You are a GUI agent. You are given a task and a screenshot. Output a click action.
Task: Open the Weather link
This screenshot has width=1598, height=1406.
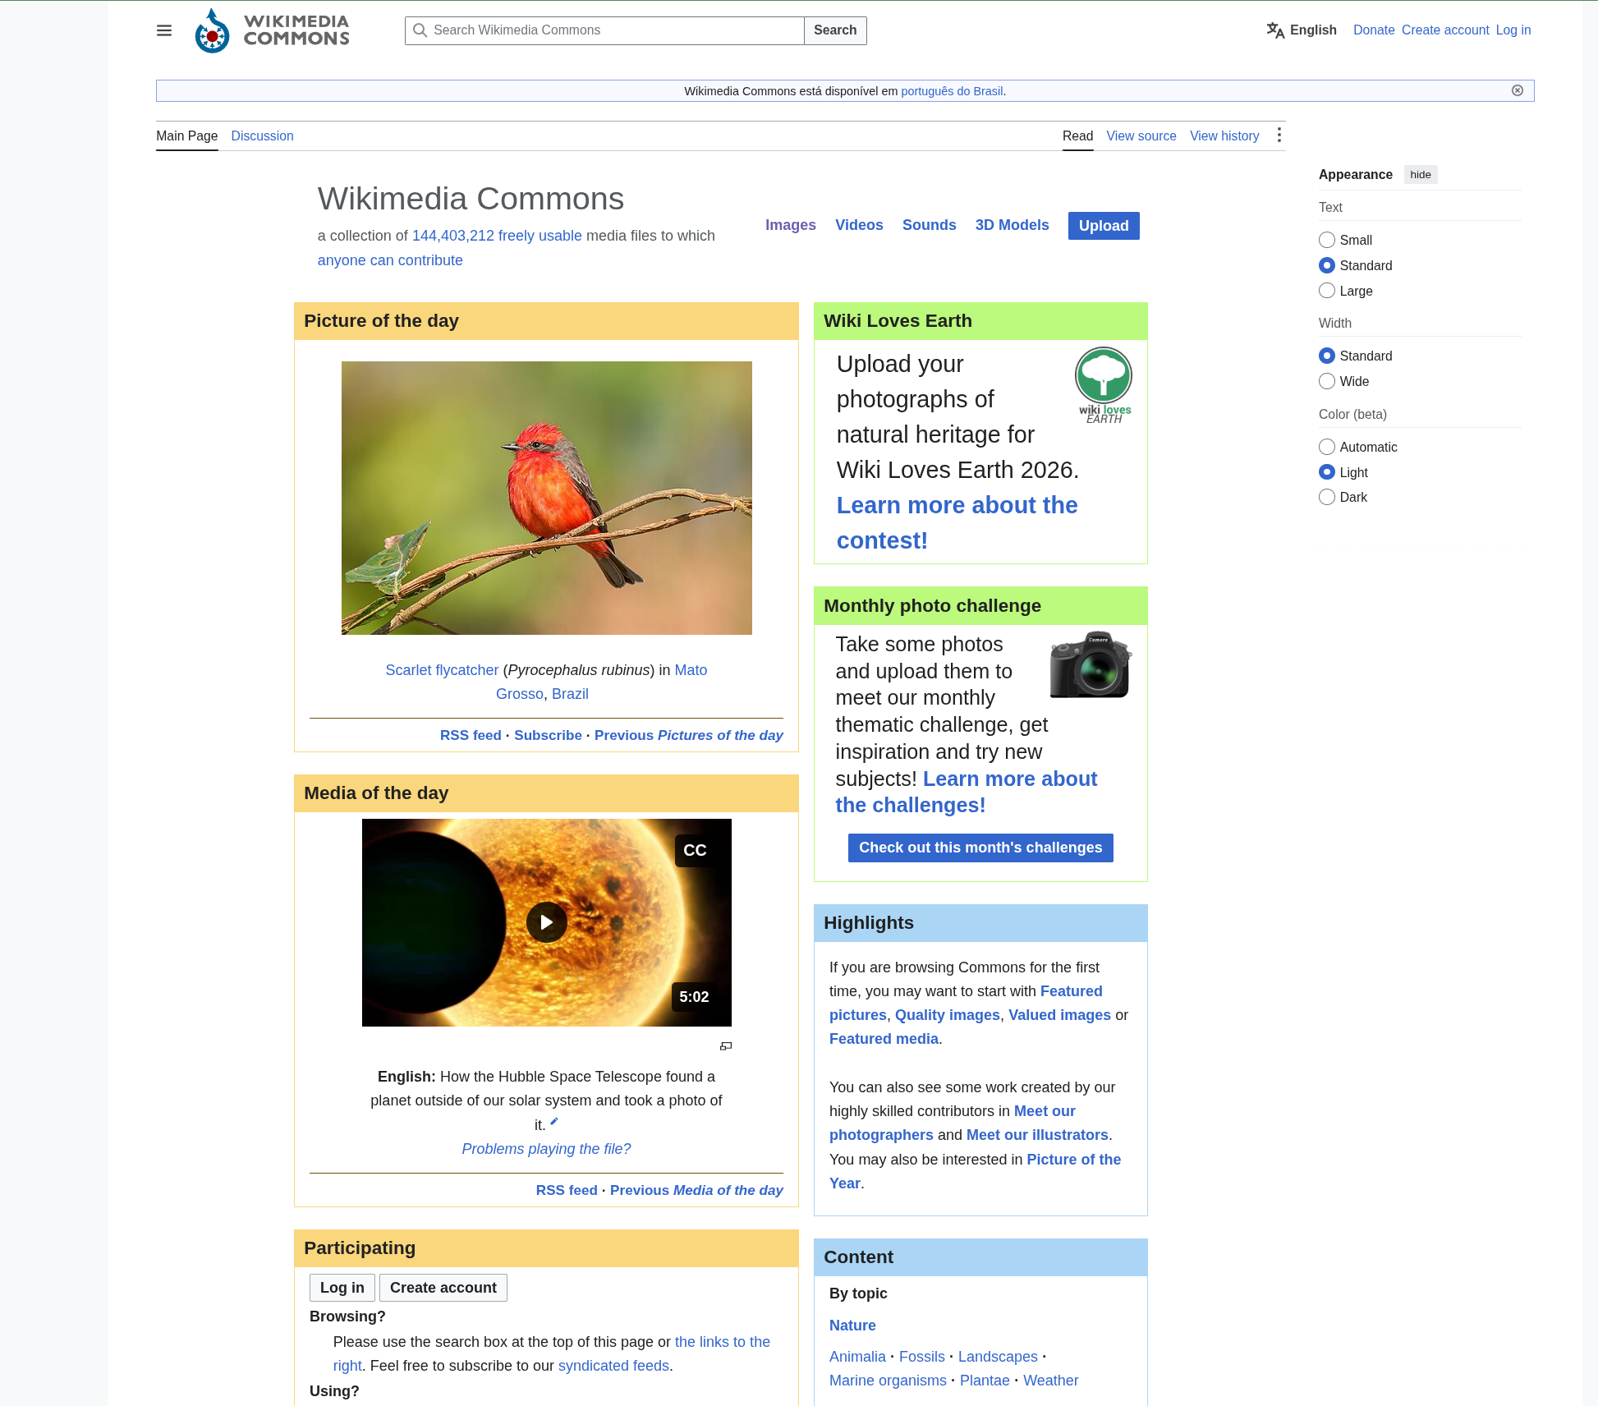click(x=1050, y=1381)
